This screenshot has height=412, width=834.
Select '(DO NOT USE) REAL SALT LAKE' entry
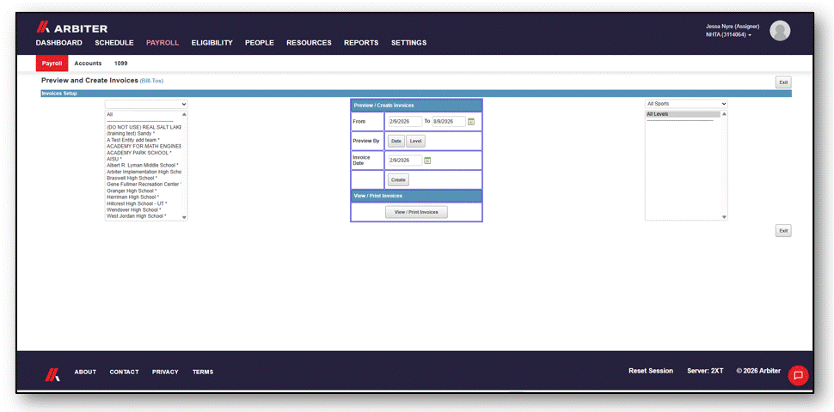tap(144, 127)
